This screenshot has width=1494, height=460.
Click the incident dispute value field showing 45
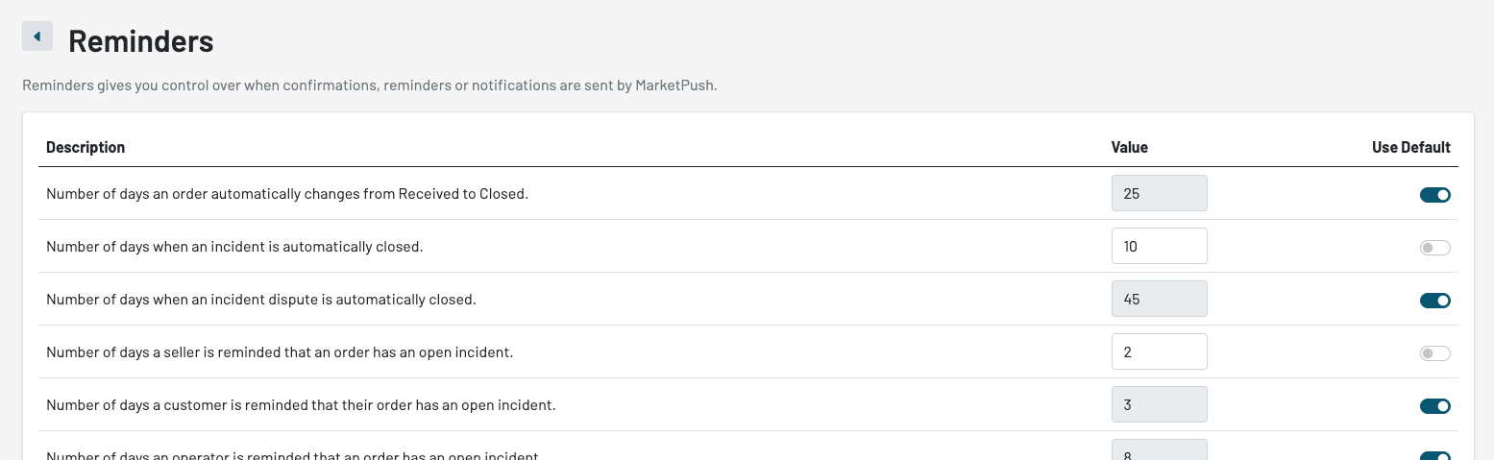pos(1159,299)
